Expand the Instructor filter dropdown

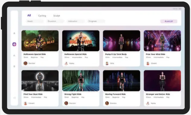pyautogui.click(x=76, y=21)
